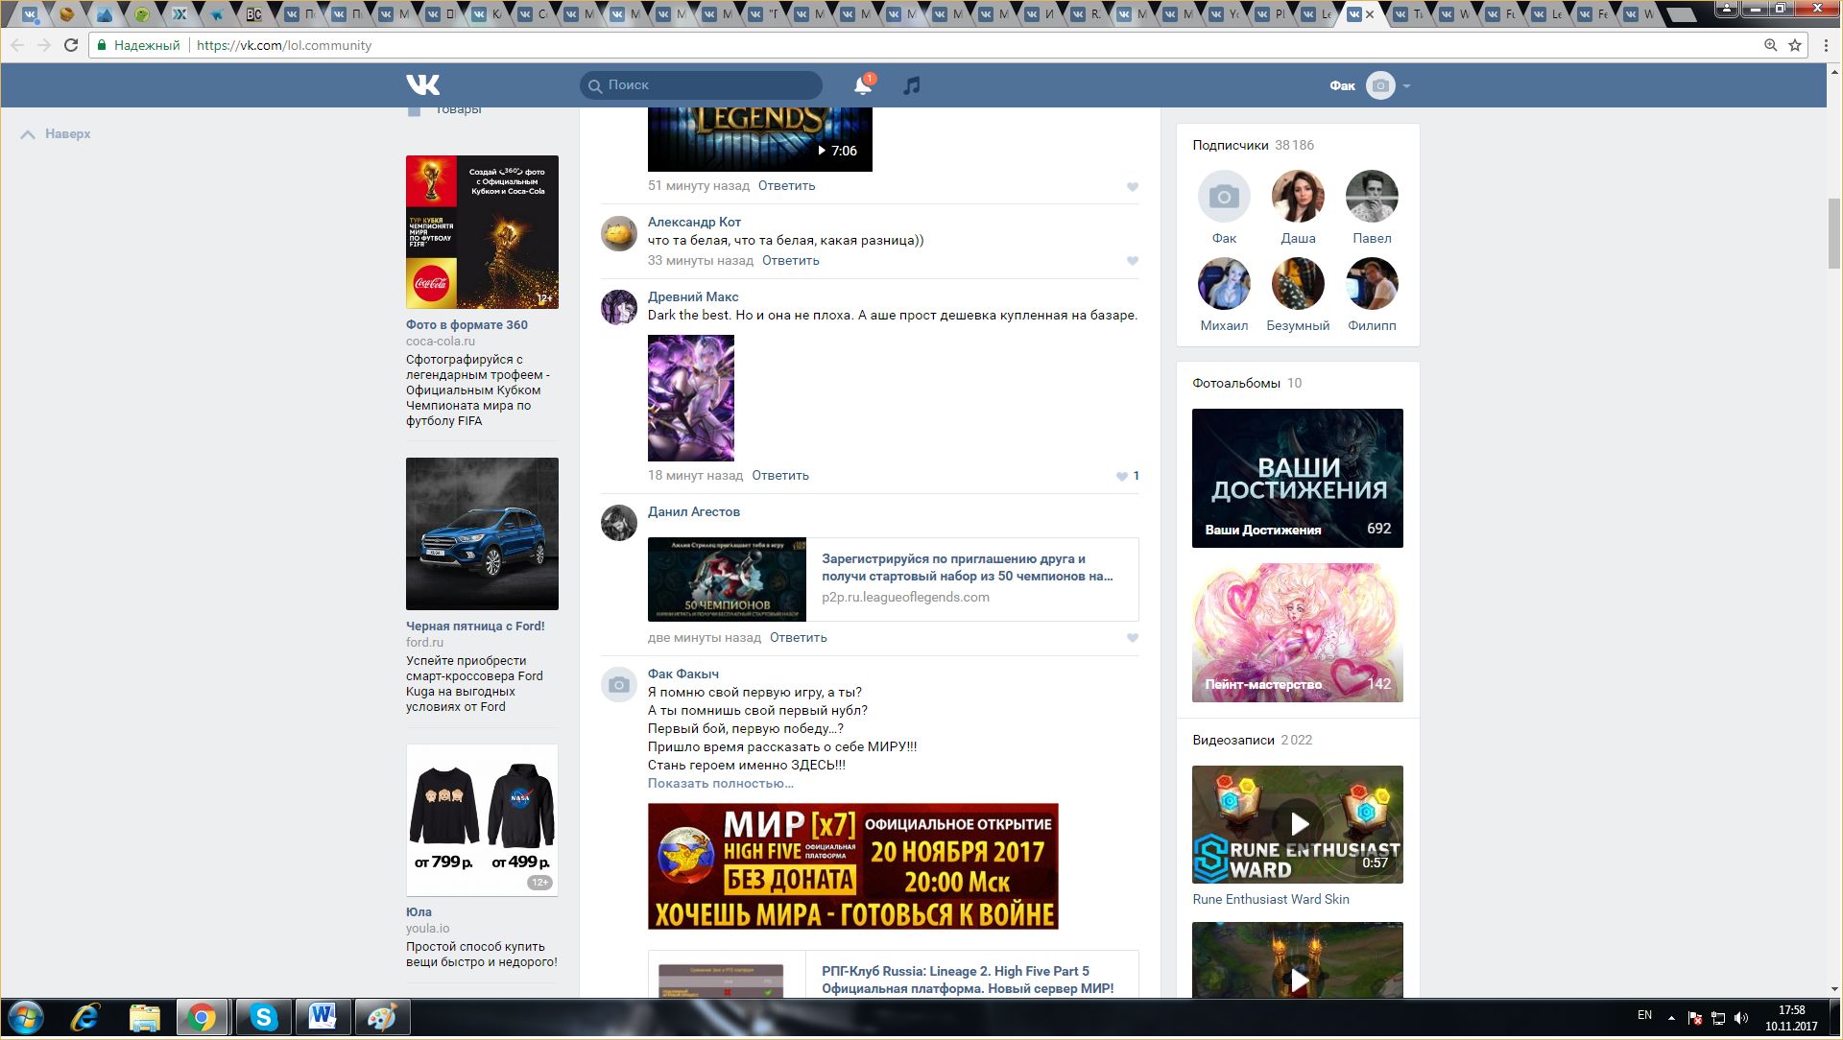Open Skype from the taskbar
The width and height of the screenshot is (1843, 1040).
click(263, 1018)
